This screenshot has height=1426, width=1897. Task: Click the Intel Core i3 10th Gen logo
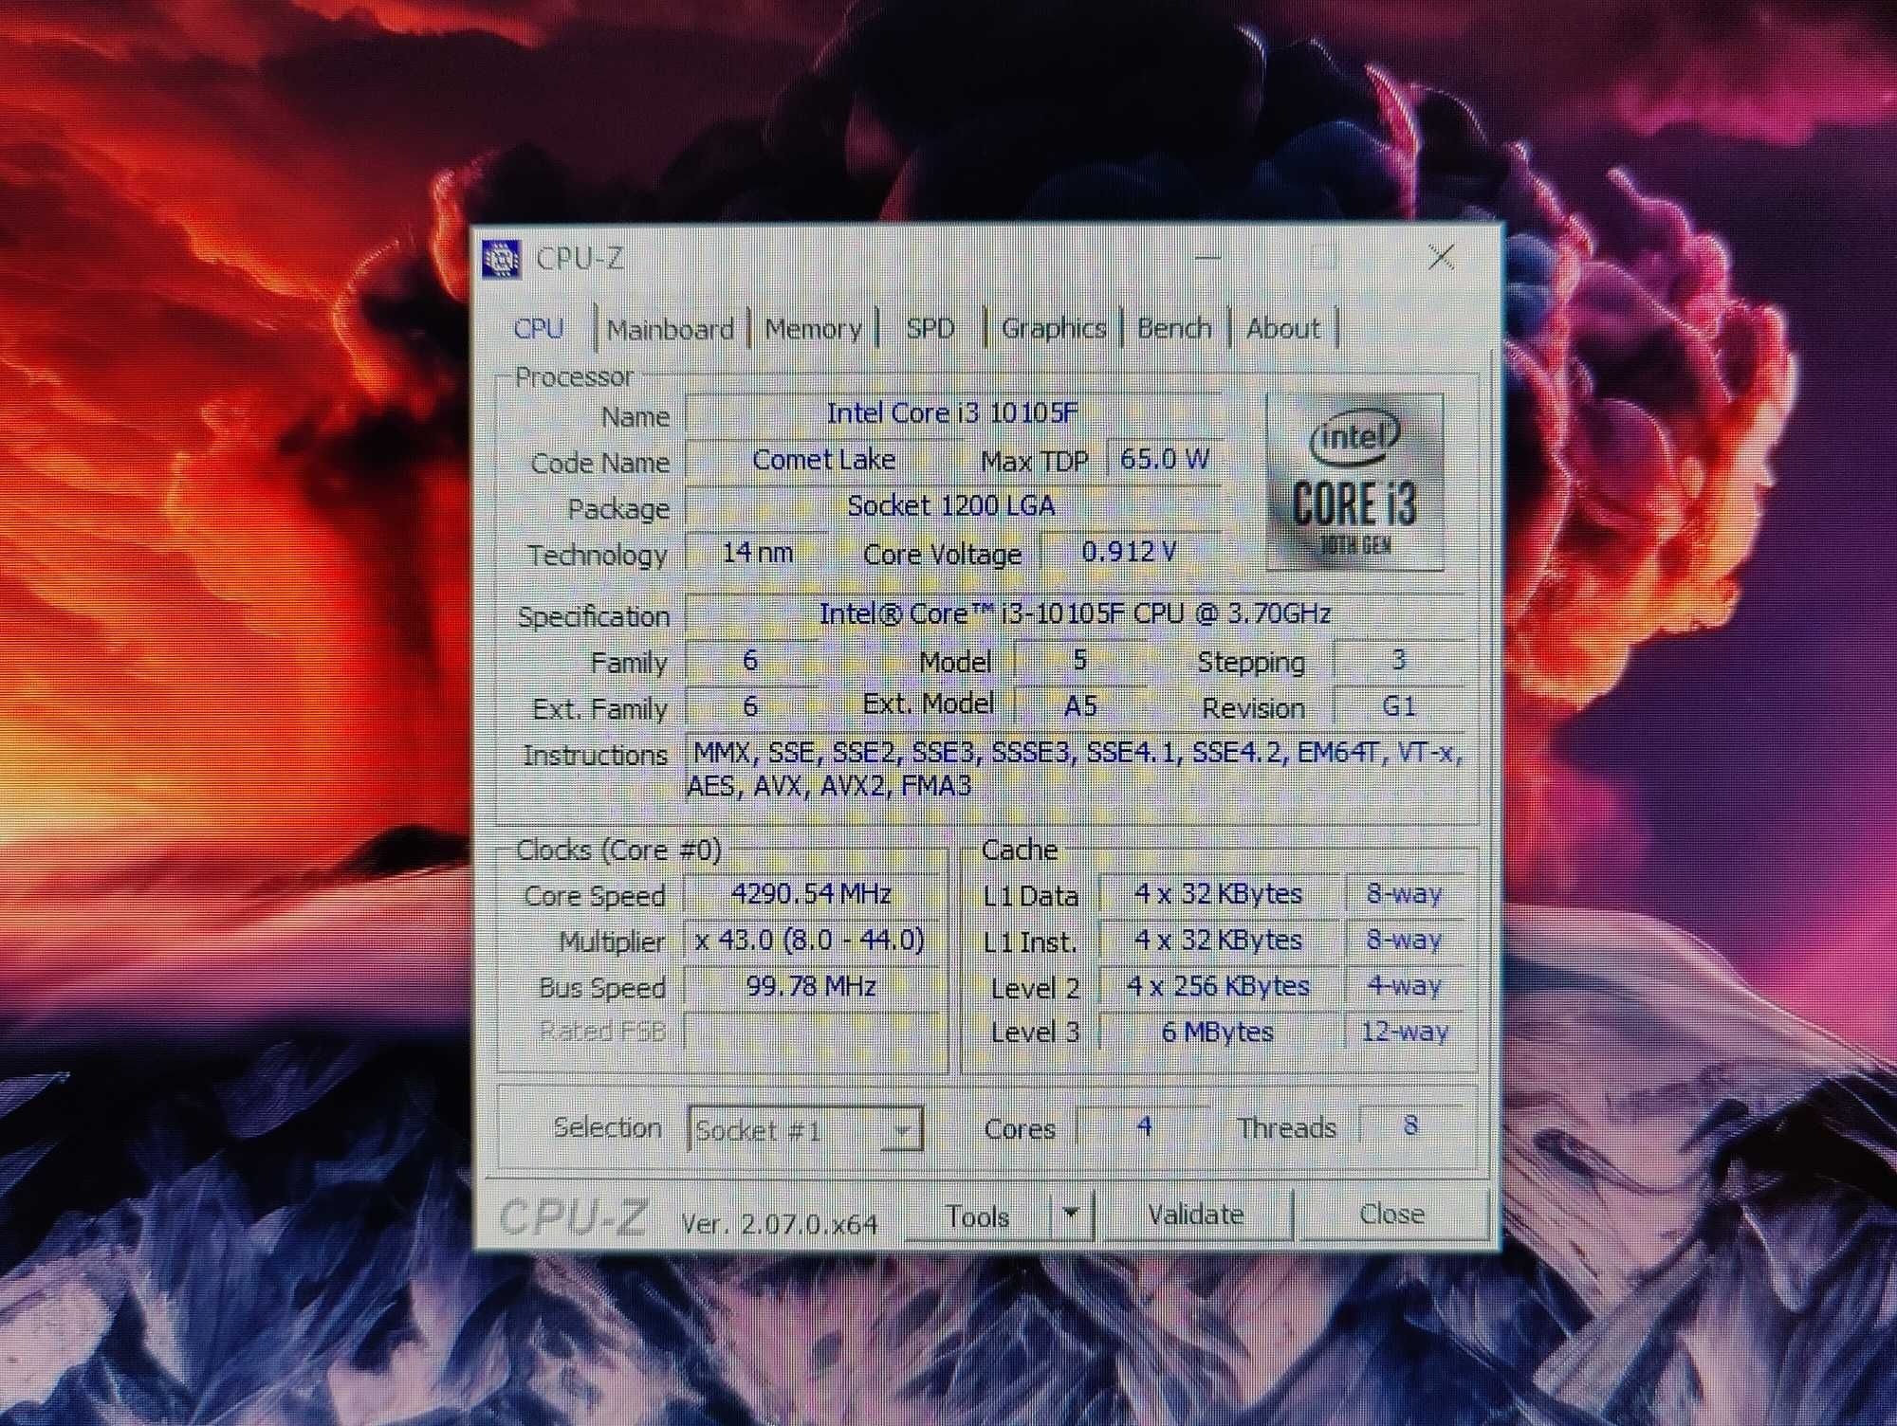(1354, 483)
